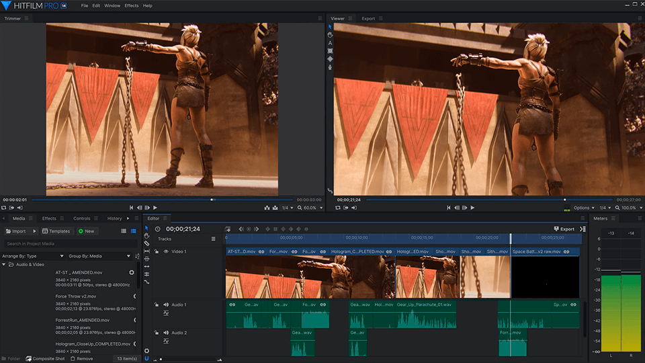The height and width of the screenshot is (363, 645).
Task: Open the Edit menu
Action: [x=96, y=6]
